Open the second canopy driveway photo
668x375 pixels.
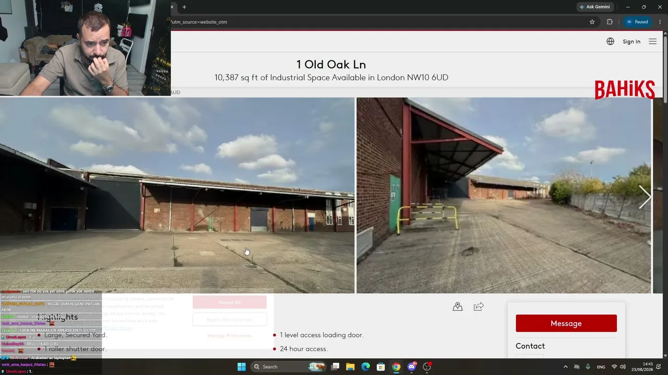coord(504,195)
